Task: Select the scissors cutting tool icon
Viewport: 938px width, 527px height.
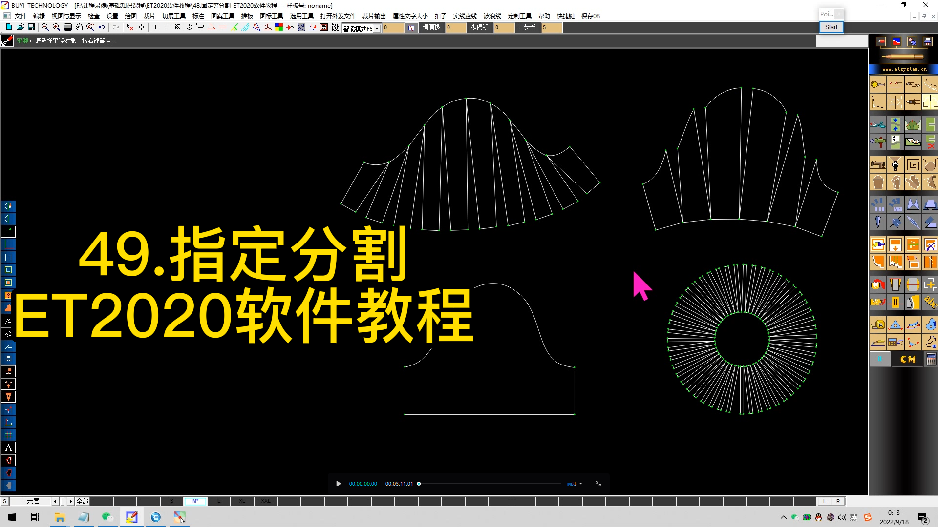Action: [878, 125]
